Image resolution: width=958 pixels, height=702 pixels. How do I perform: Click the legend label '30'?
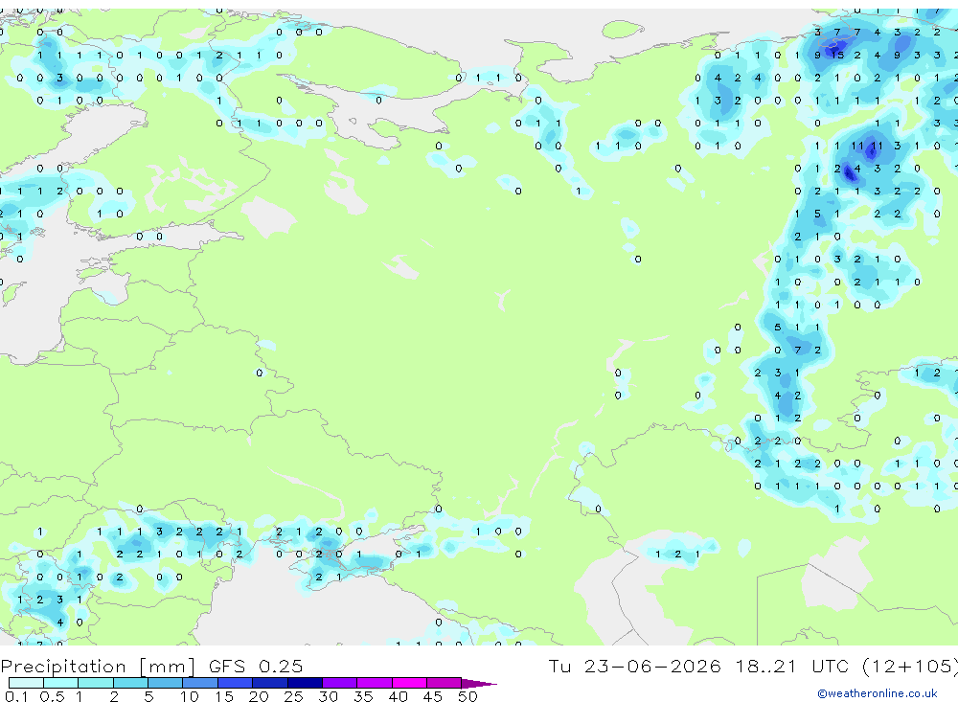click(x=328, y=696)
